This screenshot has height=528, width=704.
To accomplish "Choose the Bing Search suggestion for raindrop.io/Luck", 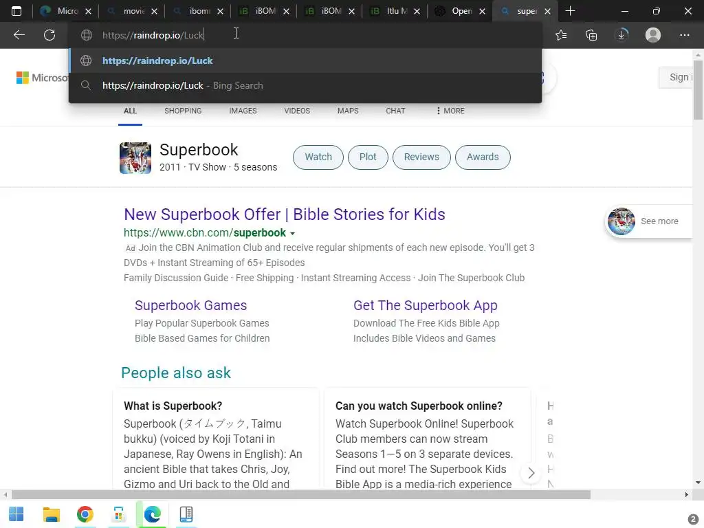I will (305, 85).
